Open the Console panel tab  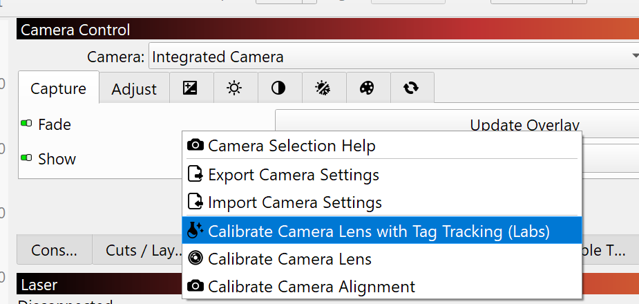pos(54,250)
